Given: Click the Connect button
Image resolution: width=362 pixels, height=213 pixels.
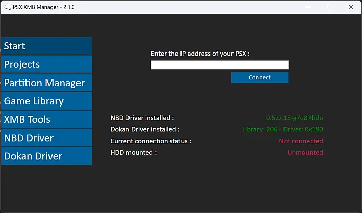Looking at the screenshot, I should 260,77.
